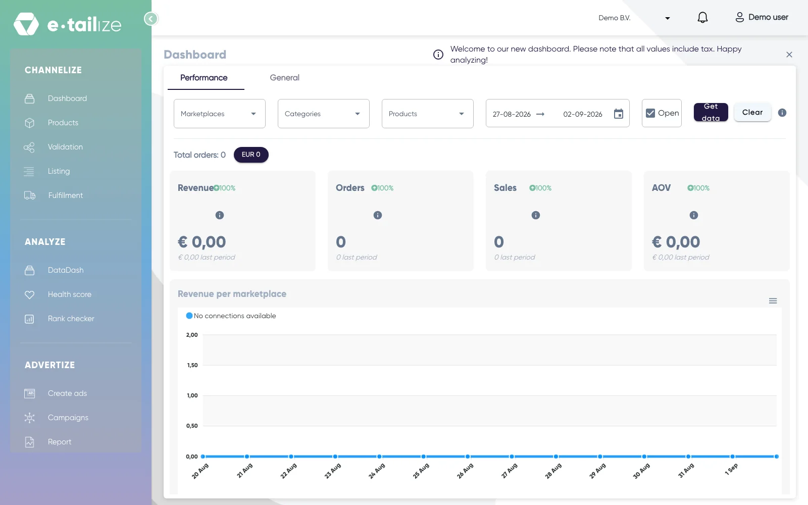
Task: Click the 28 Aug data point on chart
Action: click(x=556, y=457)
